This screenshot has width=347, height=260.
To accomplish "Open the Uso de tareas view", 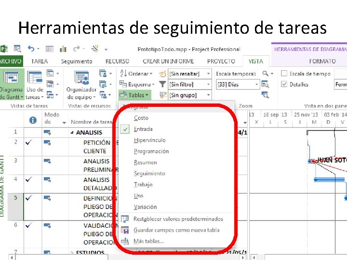I will tap(35, 85).
